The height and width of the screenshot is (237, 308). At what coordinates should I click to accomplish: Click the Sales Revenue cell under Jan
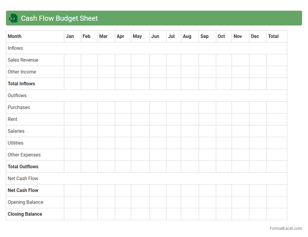(73, 60)
